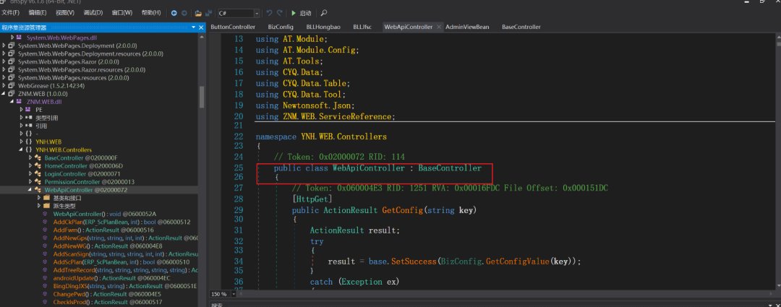Open the 文件(F) menu
This screenshot has width=781, height=307.
(x=11, y=12)
